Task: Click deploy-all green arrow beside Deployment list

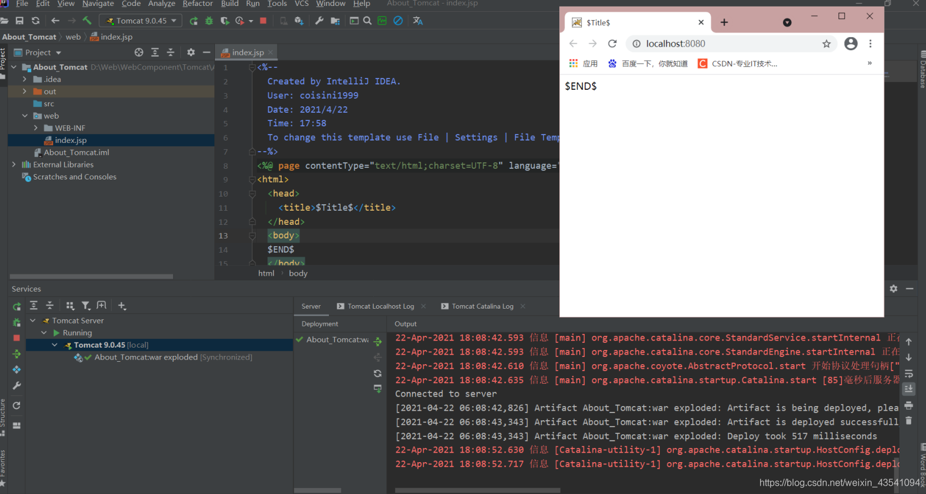Action: point(378,341)
